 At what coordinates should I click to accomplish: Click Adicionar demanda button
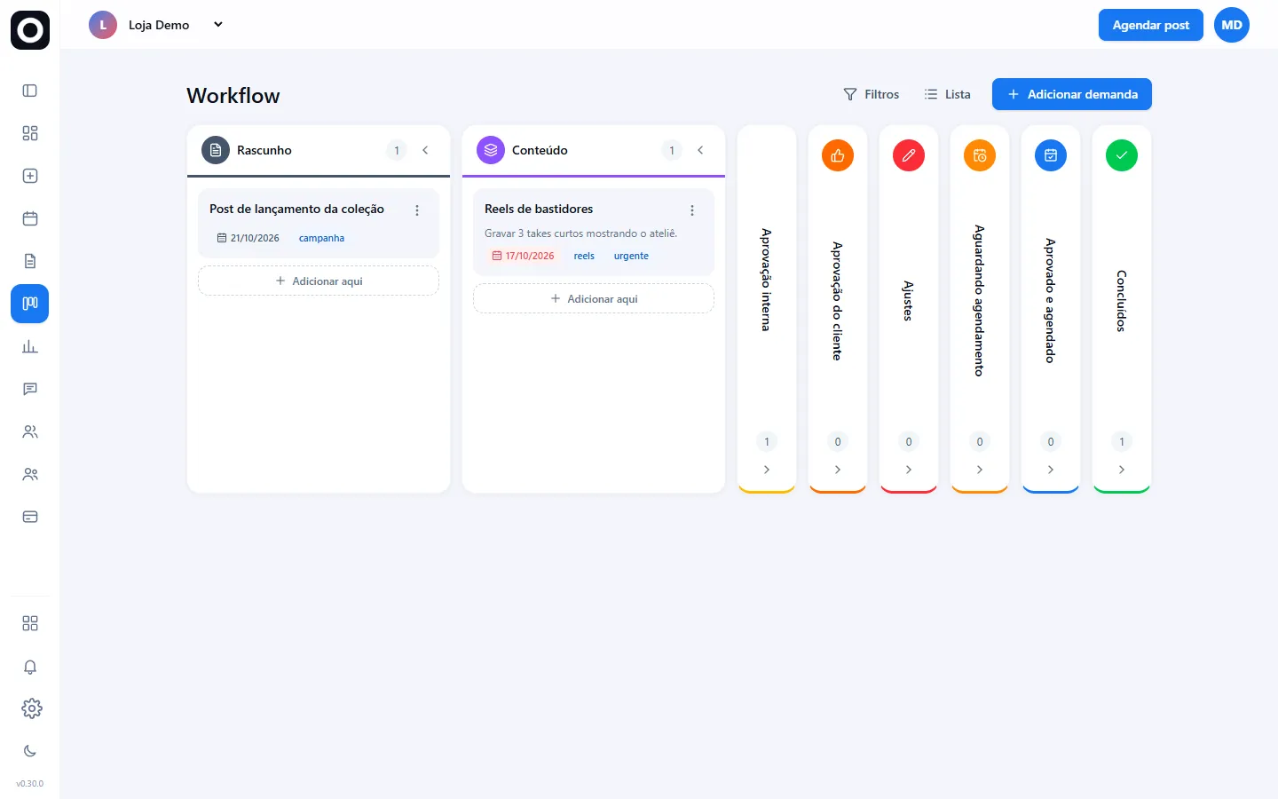pos(1072,94)
